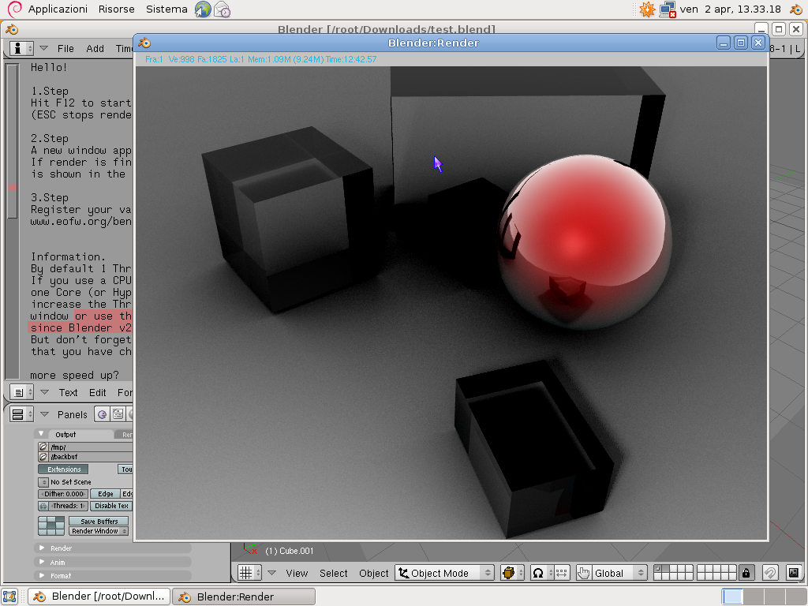Open file browser for //backbuf path

43,457
